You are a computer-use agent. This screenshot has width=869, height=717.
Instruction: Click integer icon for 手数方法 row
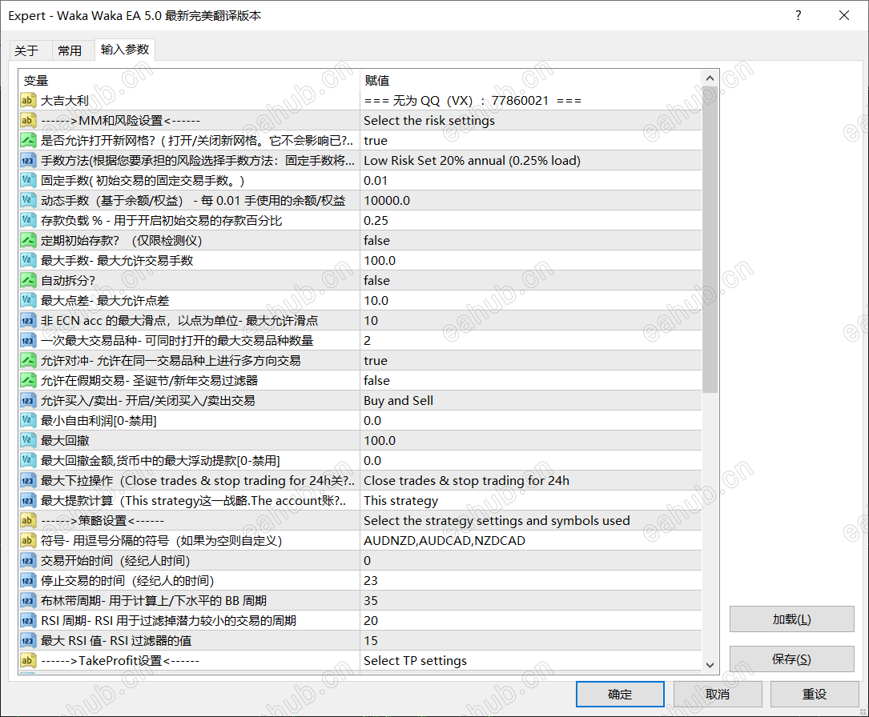point(28,161)
